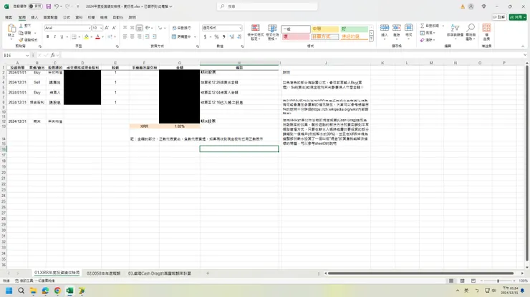
Task: Click the zoom slider in status bar
Action: pyautogui.click(x=498, y=281)
